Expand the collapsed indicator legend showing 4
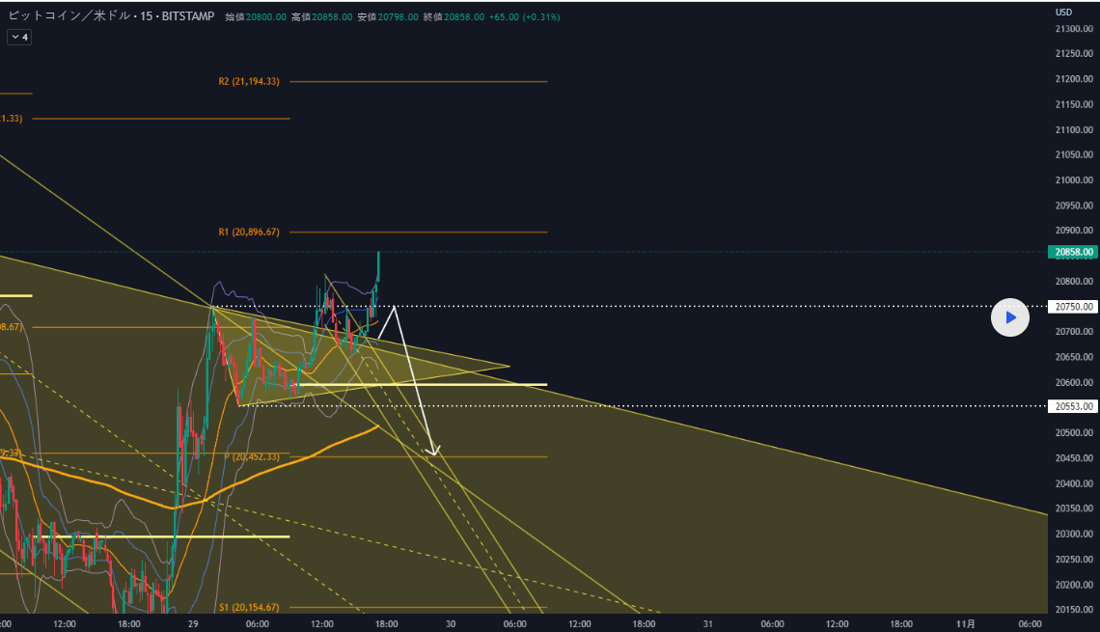The height and width of the screenshot is (632, 1100). [x=18, y=37]
